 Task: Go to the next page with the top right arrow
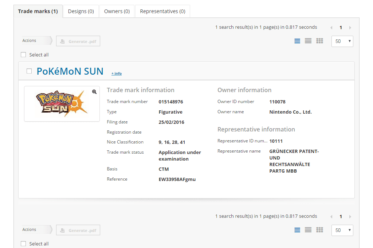tap(350, 28)
